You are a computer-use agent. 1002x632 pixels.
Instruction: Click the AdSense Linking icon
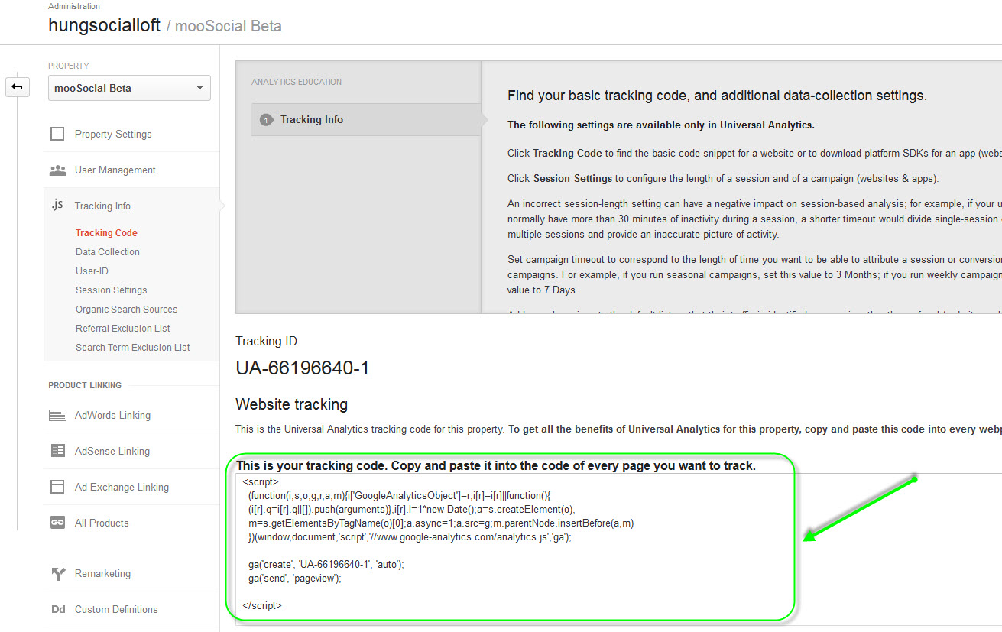click(x=57, y=452)
